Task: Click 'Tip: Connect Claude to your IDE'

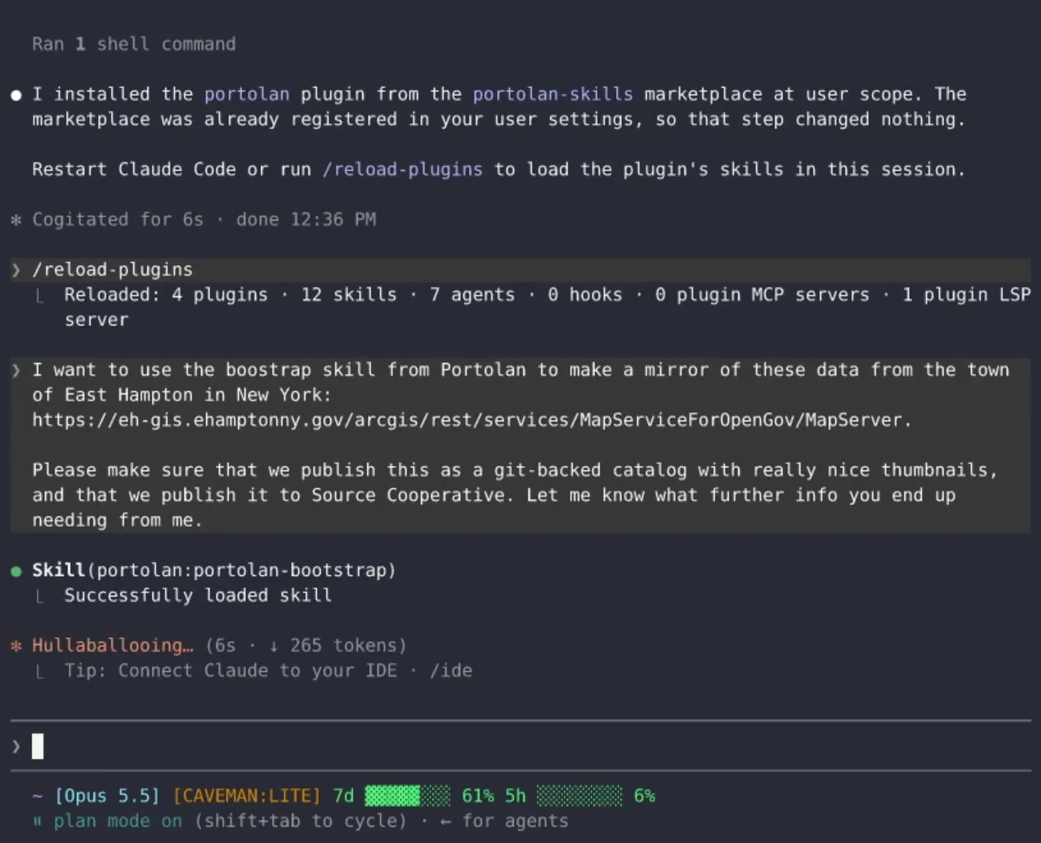Action: click(x=230, y=671)
